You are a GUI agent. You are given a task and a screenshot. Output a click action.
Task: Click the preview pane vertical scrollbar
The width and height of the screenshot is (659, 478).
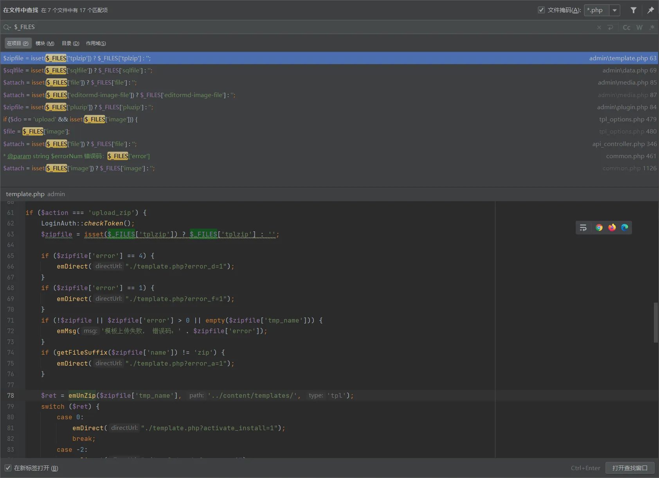pyautogui.click(x=655, y=323)
